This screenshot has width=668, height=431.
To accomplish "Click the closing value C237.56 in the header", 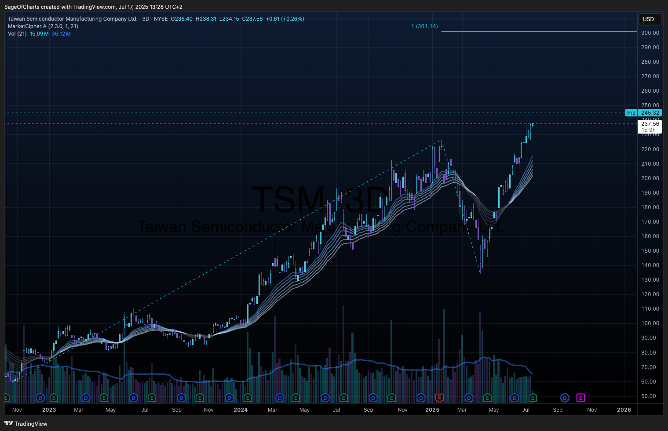I will click(252, 19).
